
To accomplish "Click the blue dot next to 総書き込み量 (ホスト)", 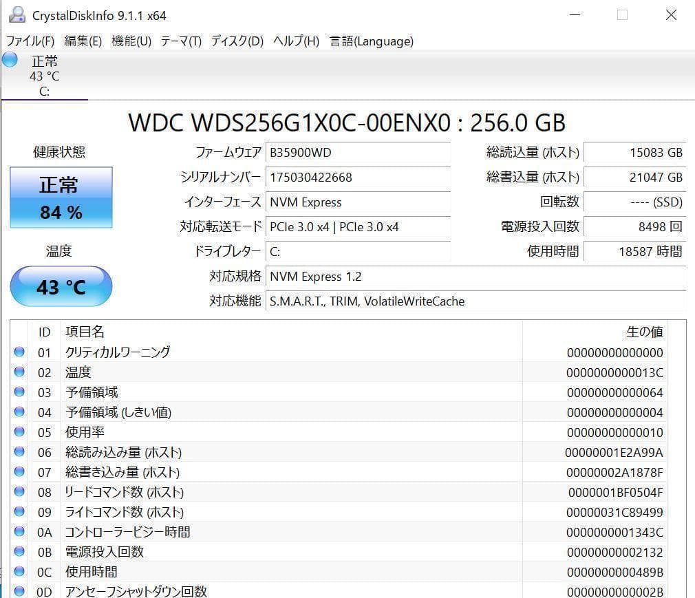I will point(19,472).
